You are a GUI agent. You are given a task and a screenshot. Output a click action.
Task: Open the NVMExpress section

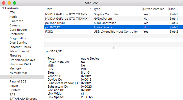pyautogui.click(x=18, y=73)
